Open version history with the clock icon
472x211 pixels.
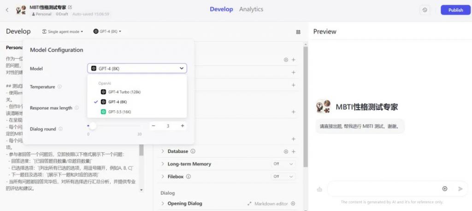[424, 10]
